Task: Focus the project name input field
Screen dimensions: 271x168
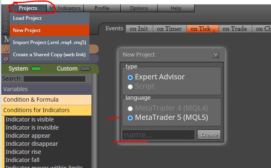Action: point(158,135)
